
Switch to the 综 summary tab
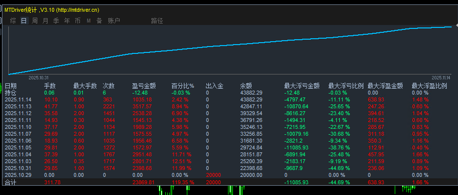click(x=13, y=21)
